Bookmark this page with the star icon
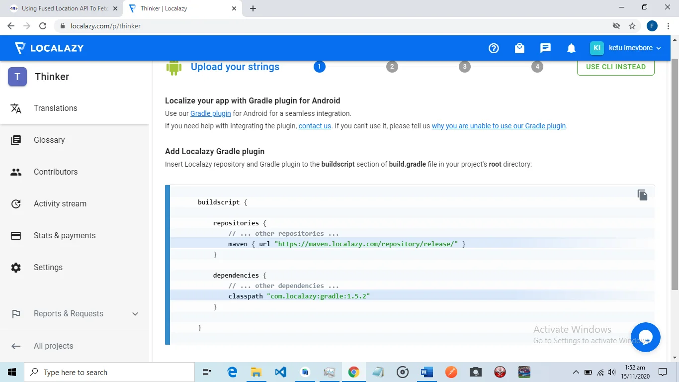 [x=632, y=26]
